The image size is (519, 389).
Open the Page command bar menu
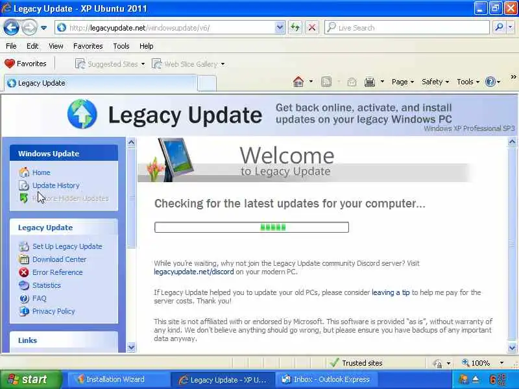402,82
